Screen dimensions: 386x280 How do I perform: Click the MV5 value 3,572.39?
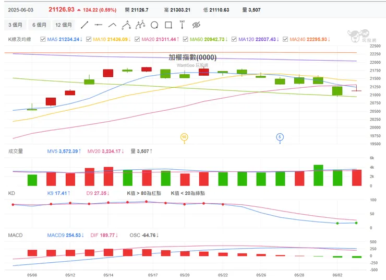(x=68, y=151)
